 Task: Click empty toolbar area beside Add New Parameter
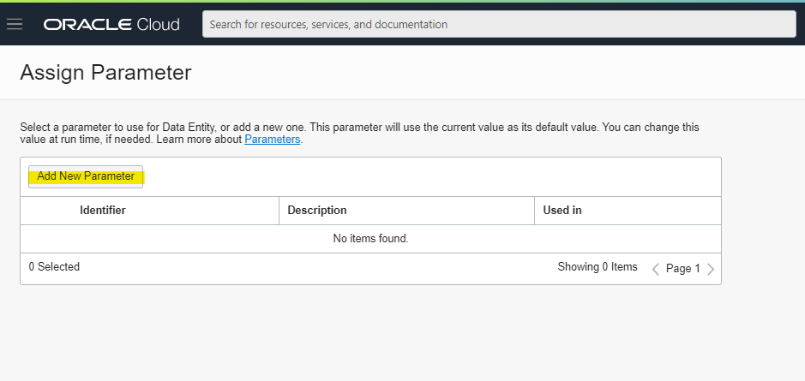click(x=431, y=177)
